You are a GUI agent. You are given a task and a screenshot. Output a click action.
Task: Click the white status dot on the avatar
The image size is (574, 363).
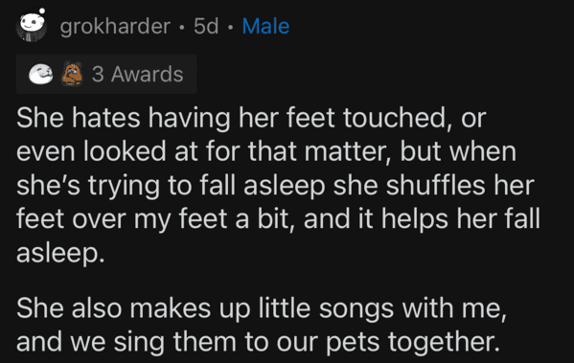(x=42, y=11)
